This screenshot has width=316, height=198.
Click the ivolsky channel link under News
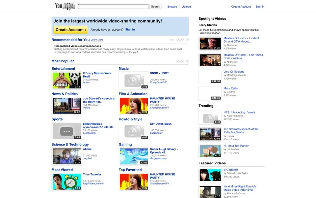click(x=87, y=108)
